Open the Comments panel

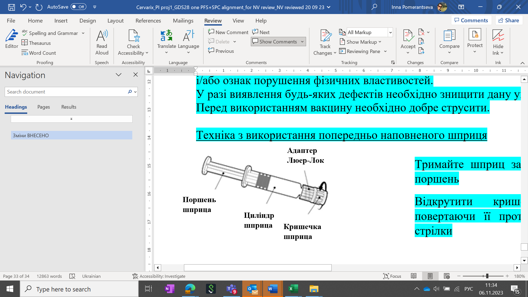[471, 20]
